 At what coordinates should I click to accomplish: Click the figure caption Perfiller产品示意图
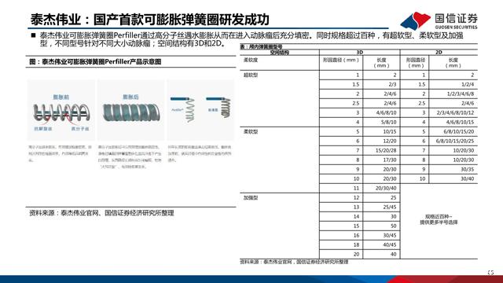pyautogui.click(x=95, y=61)
